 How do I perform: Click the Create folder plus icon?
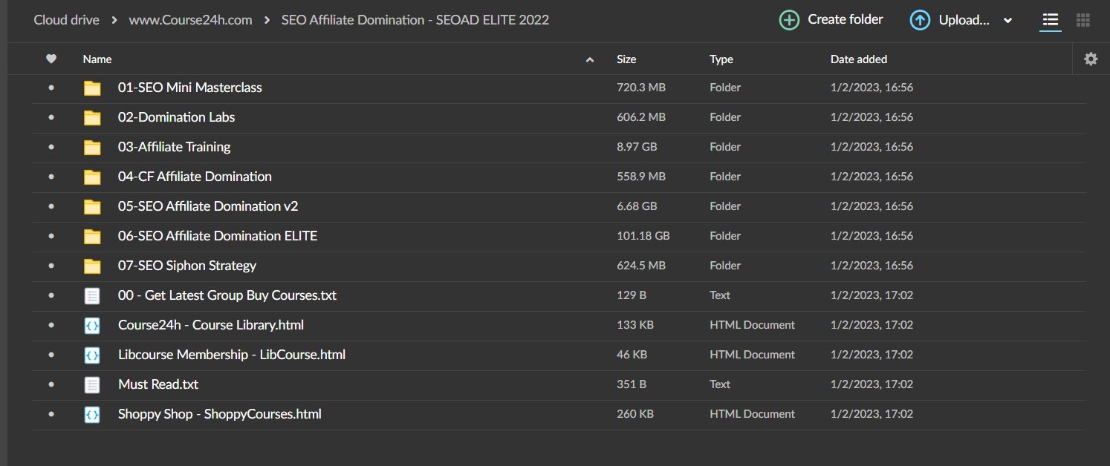789,20
